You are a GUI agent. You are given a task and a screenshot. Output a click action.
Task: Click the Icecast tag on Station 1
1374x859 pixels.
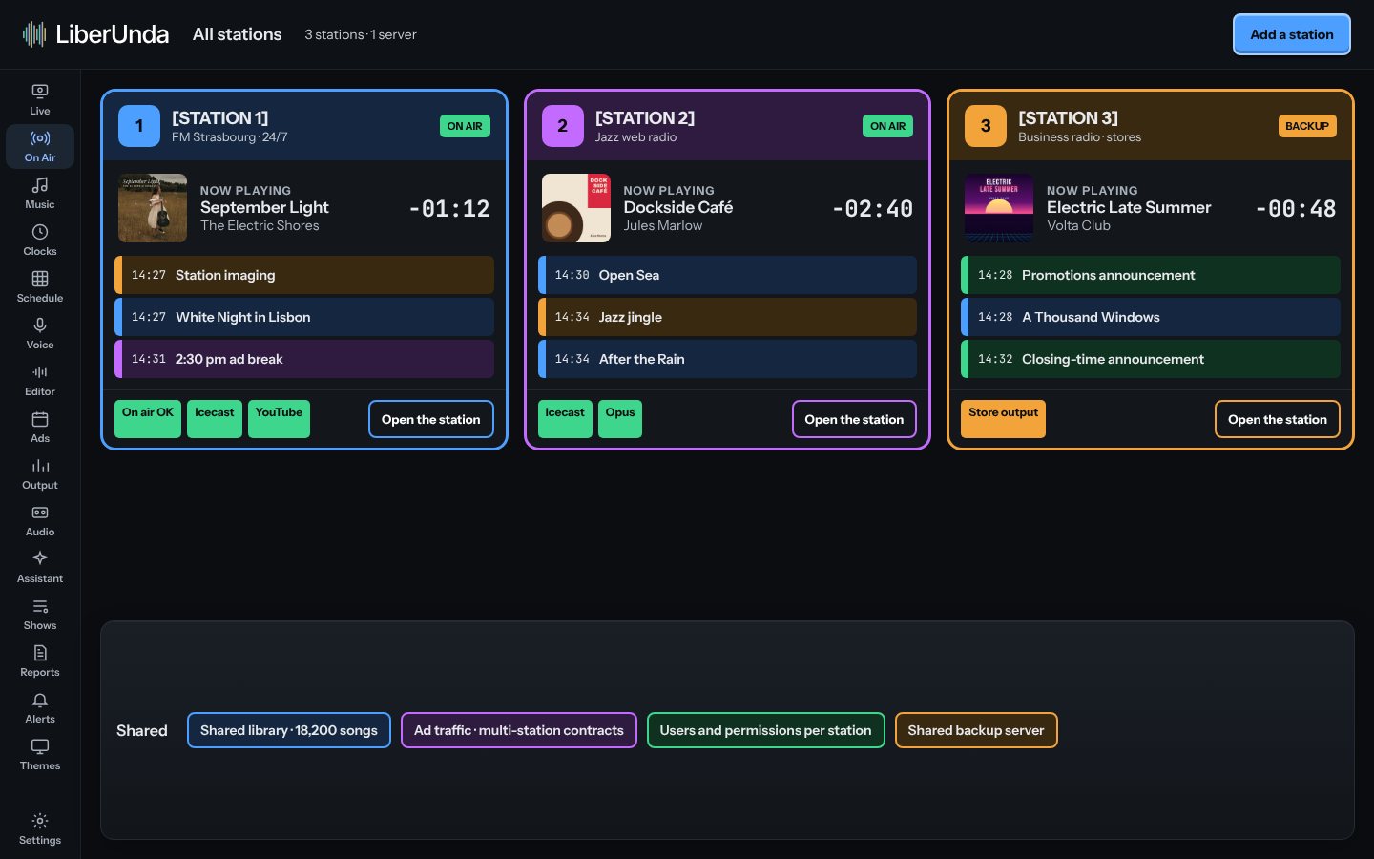(x=215, y=419)
